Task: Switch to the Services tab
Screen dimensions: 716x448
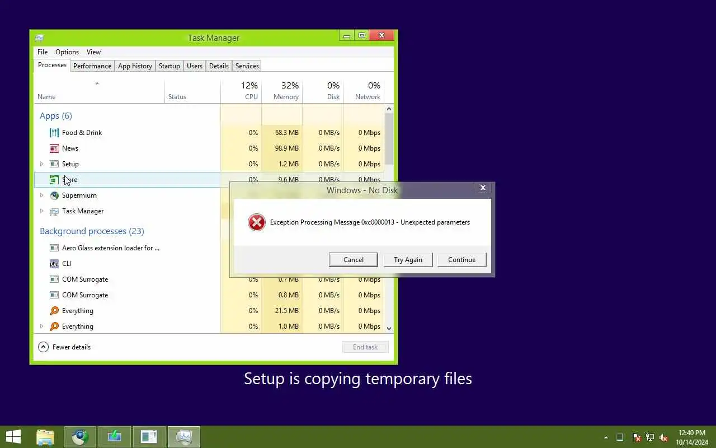Action: point(247,66)
